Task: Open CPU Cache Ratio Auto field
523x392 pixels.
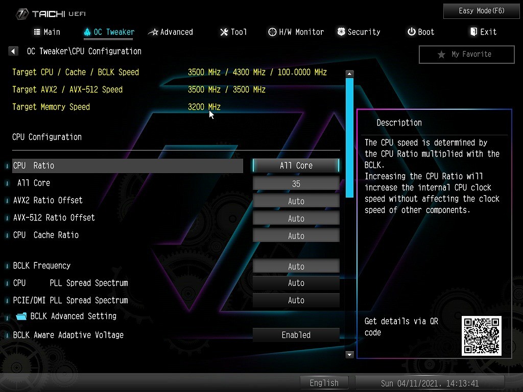Action: click(296, 236)
